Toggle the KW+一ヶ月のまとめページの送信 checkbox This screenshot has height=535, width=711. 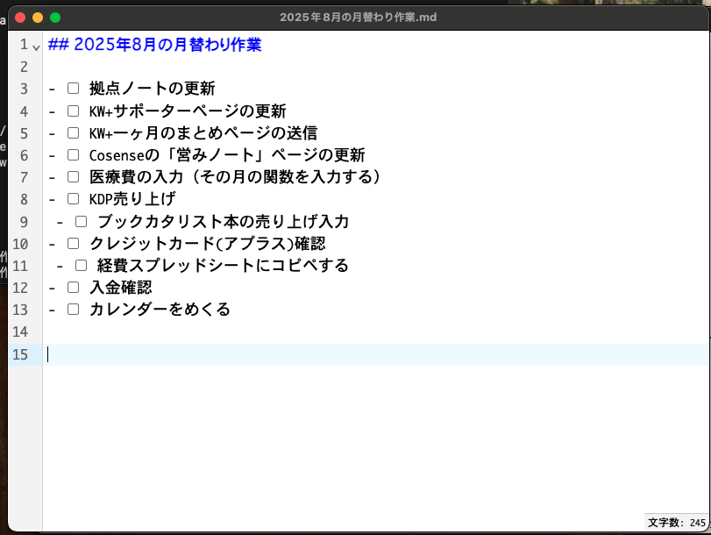pos(74,132)
